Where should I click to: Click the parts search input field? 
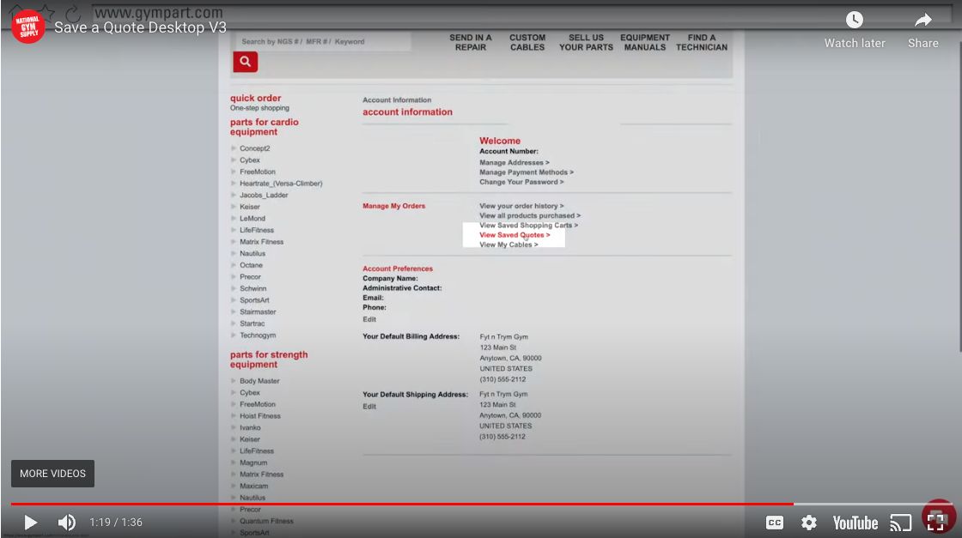(x=323, y=42)
